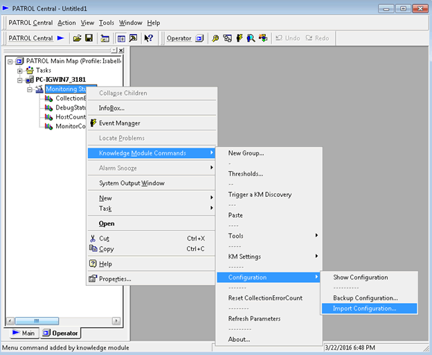Close the tree pane with X button
432x355 pixels.
click(121, 50)
